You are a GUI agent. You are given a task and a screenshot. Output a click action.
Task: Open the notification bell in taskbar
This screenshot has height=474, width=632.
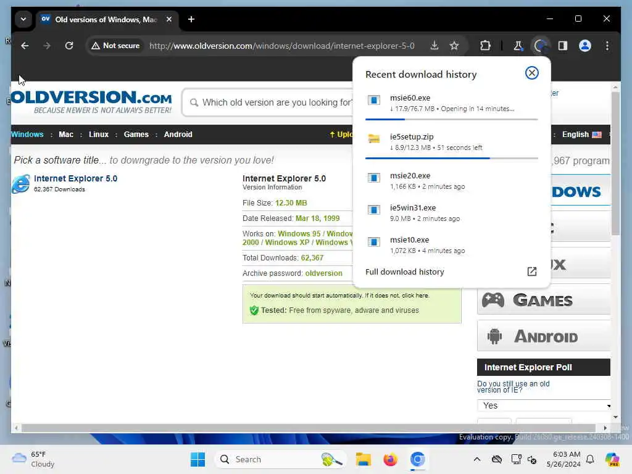click(590, 459)
